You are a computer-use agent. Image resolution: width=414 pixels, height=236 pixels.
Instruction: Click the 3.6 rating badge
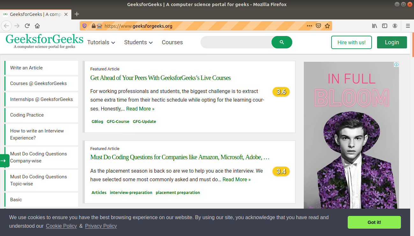pos(281,92)
